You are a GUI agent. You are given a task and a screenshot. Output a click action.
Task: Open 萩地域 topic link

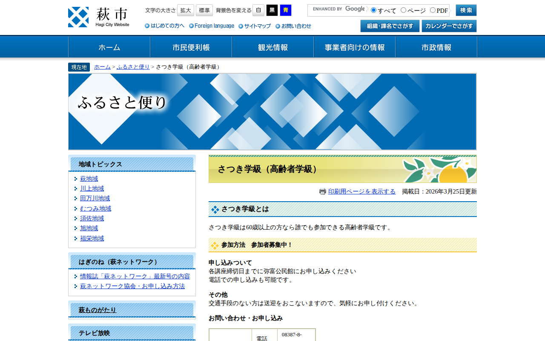coord(89,179)
